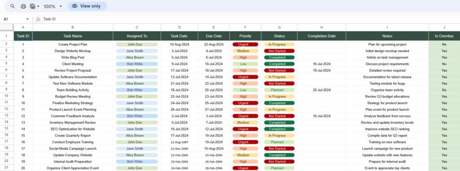Open Planned status chip for Team Building Activity

279,90
